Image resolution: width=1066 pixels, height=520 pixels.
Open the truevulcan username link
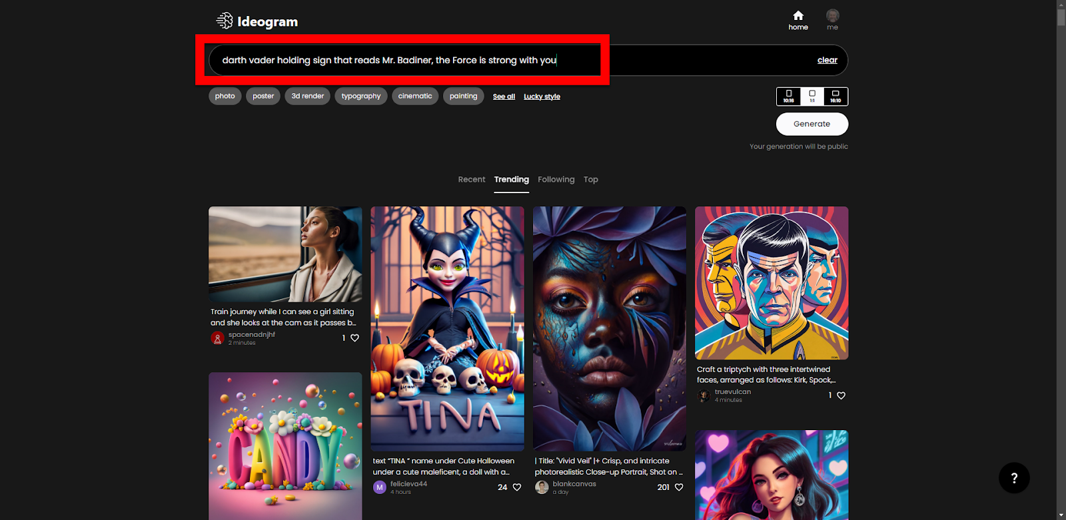(x=733, y=391)
